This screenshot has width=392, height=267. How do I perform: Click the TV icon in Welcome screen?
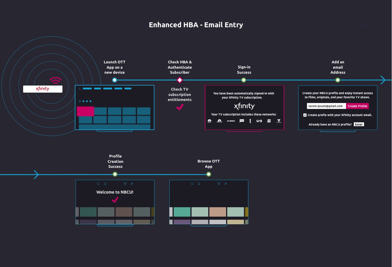coord(125,184)
